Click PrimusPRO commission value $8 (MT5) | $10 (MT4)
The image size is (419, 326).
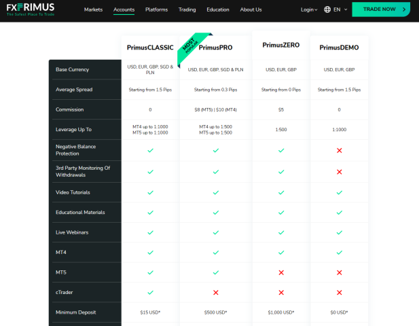(216, 109)
